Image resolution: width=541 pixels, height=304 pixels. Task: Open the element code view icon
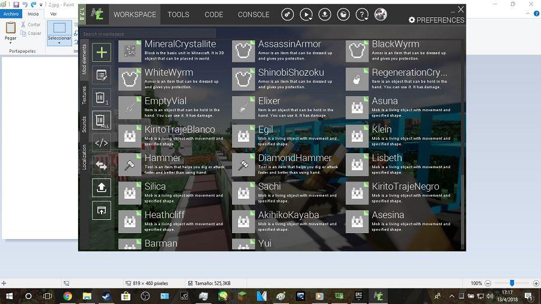[102, 143]
